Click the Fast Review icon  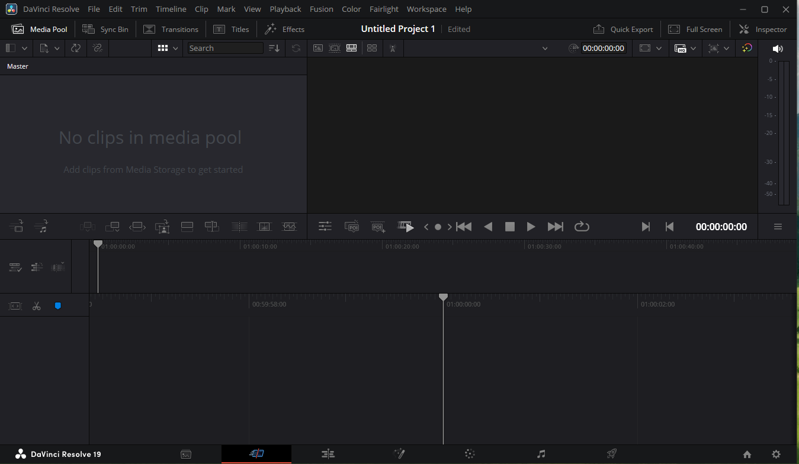click(406, 226)
